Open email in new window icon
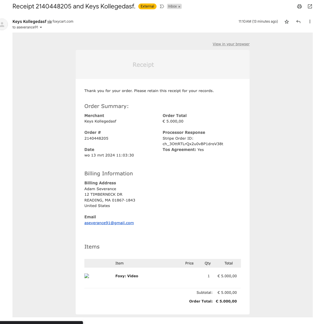316x324 pixels. tap(310, 6)
